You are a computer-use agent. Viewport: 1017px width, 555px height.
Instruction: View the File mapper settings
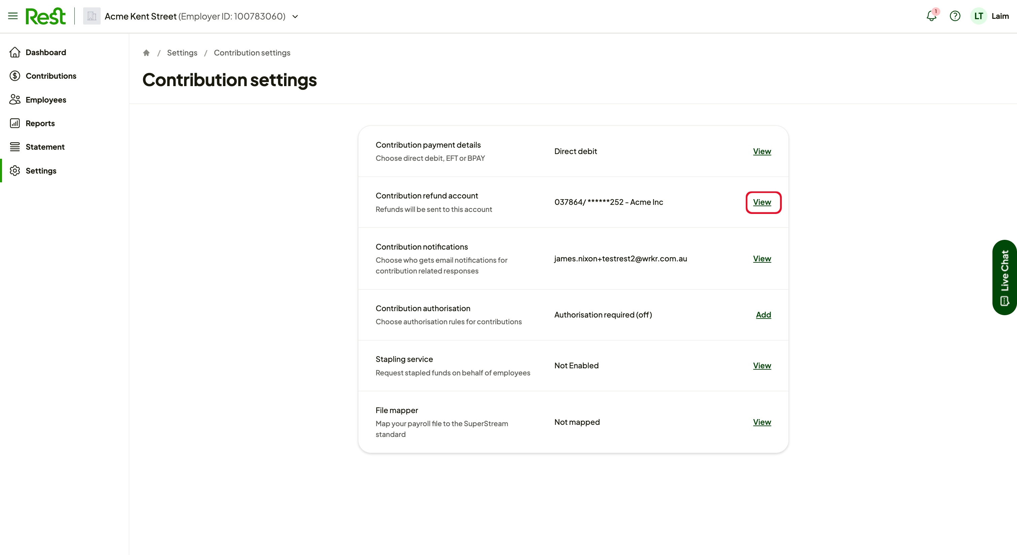pyautogui.click(x=762, y=422)
